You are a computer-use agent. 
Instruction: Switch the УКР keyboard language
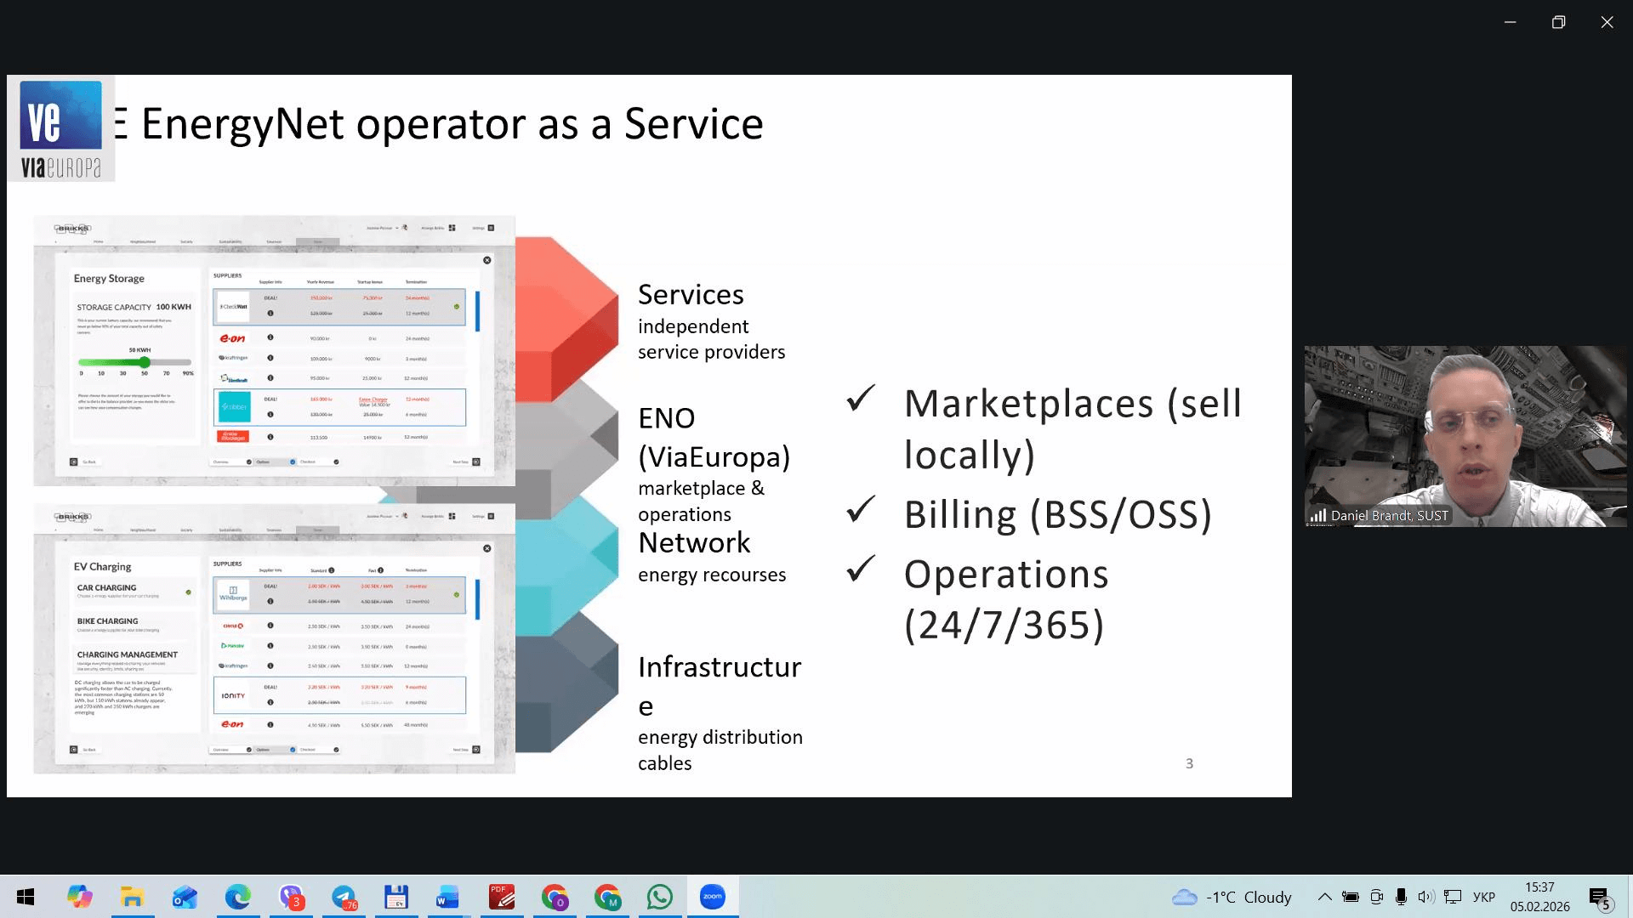tap(1483, 897)
